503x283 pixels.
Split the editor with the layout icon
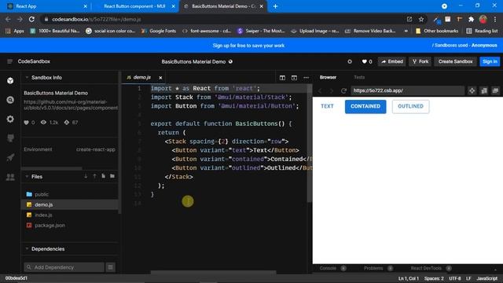click(x=282, y=78)
